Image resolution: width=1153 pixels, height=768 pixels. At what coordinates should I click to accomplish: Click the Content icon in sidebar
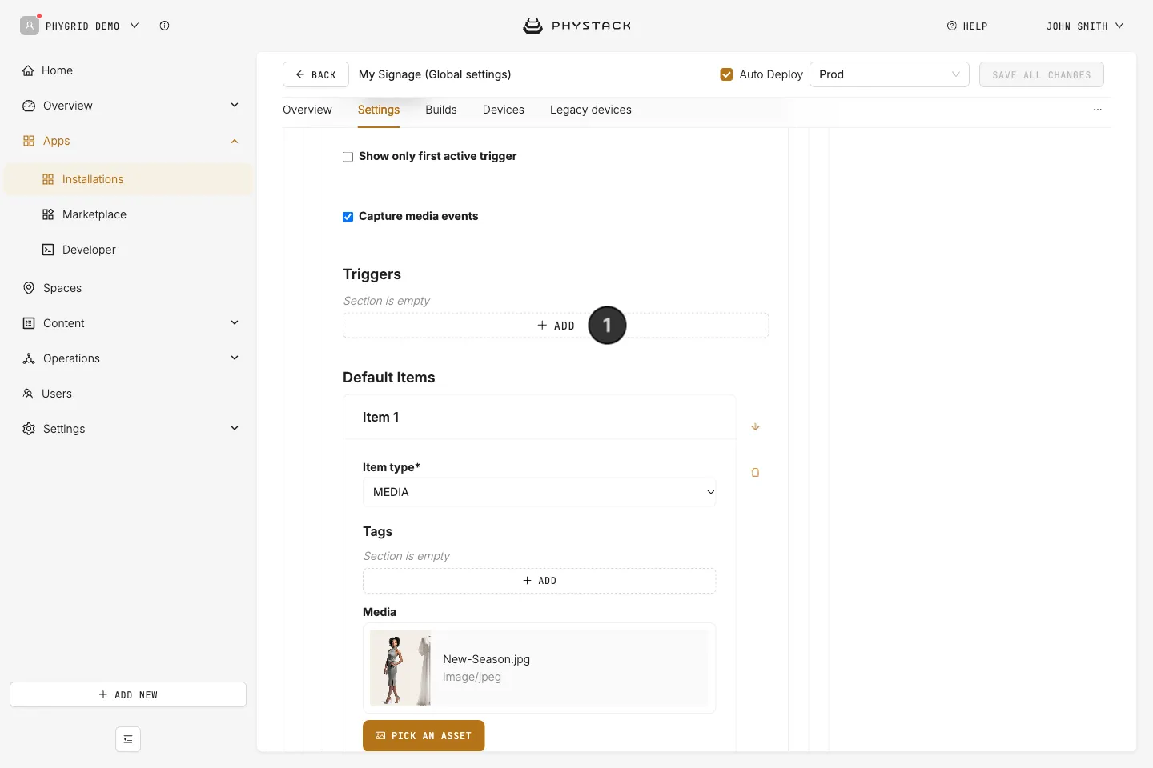pyautogui.click(x=29, y=323)
